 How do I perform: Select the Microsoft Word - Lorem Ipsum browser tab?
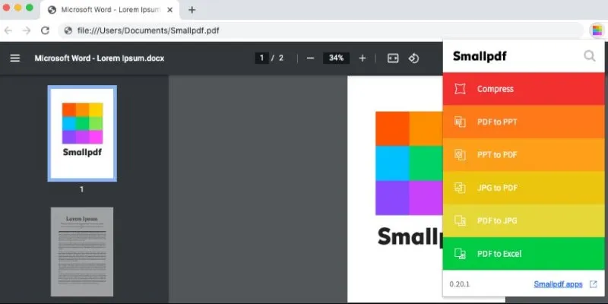[x=110, y=10]
